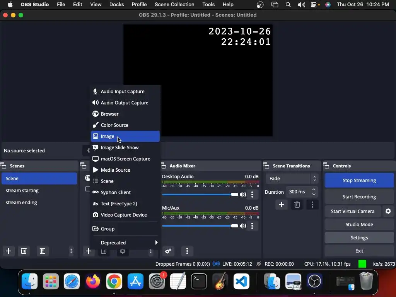
Task: Choose Group from source menu
Action: click(x=125, y=229)
